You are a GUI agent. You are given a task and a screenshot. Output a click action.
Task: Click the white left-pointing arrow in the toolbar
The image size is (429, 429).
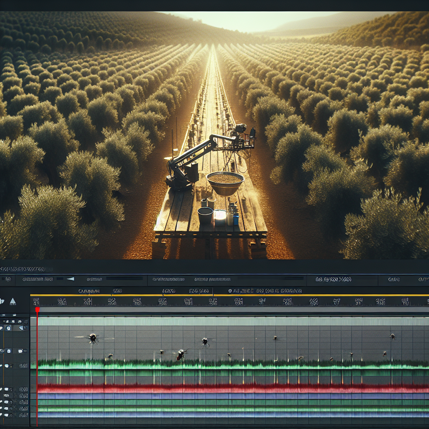(70, 279)
